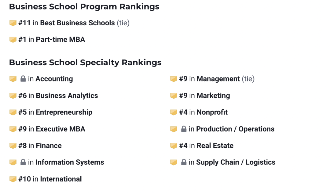
Task: Open the Executive MBA ranking link
Action: click(x=61, y=129)
